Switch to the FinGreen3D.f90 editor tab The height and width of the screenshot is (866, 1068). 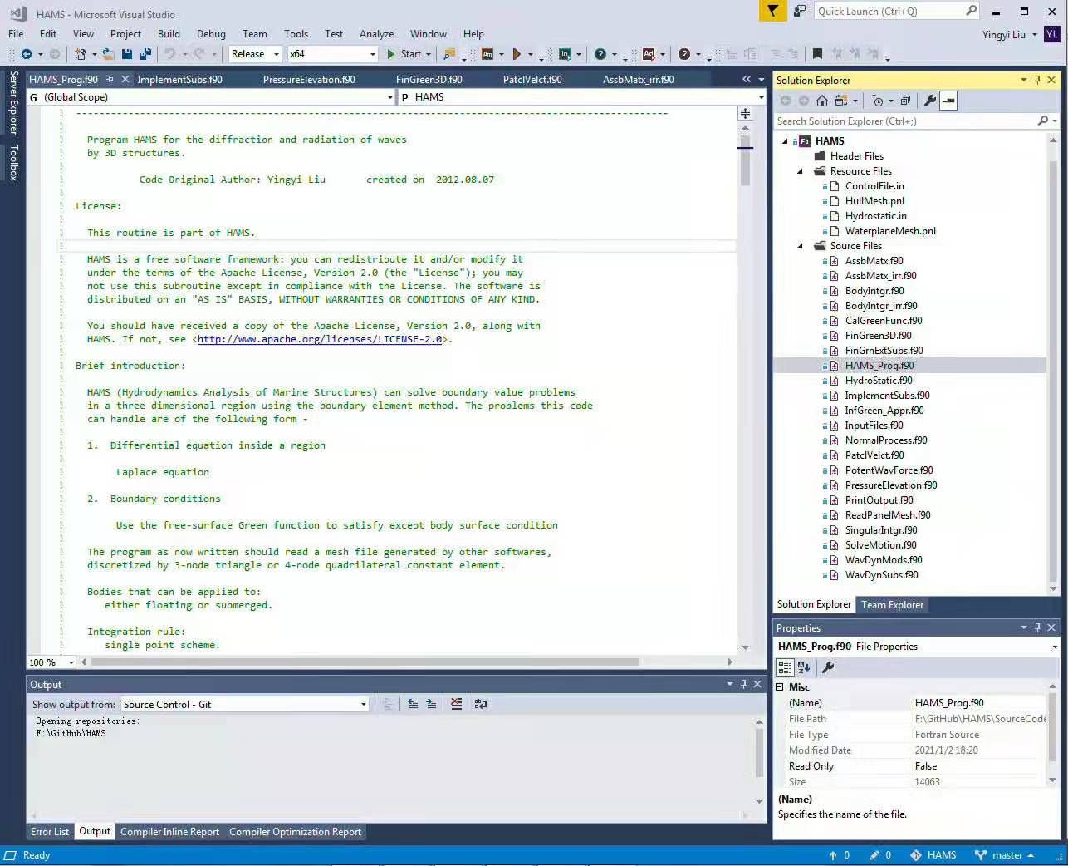429,80
